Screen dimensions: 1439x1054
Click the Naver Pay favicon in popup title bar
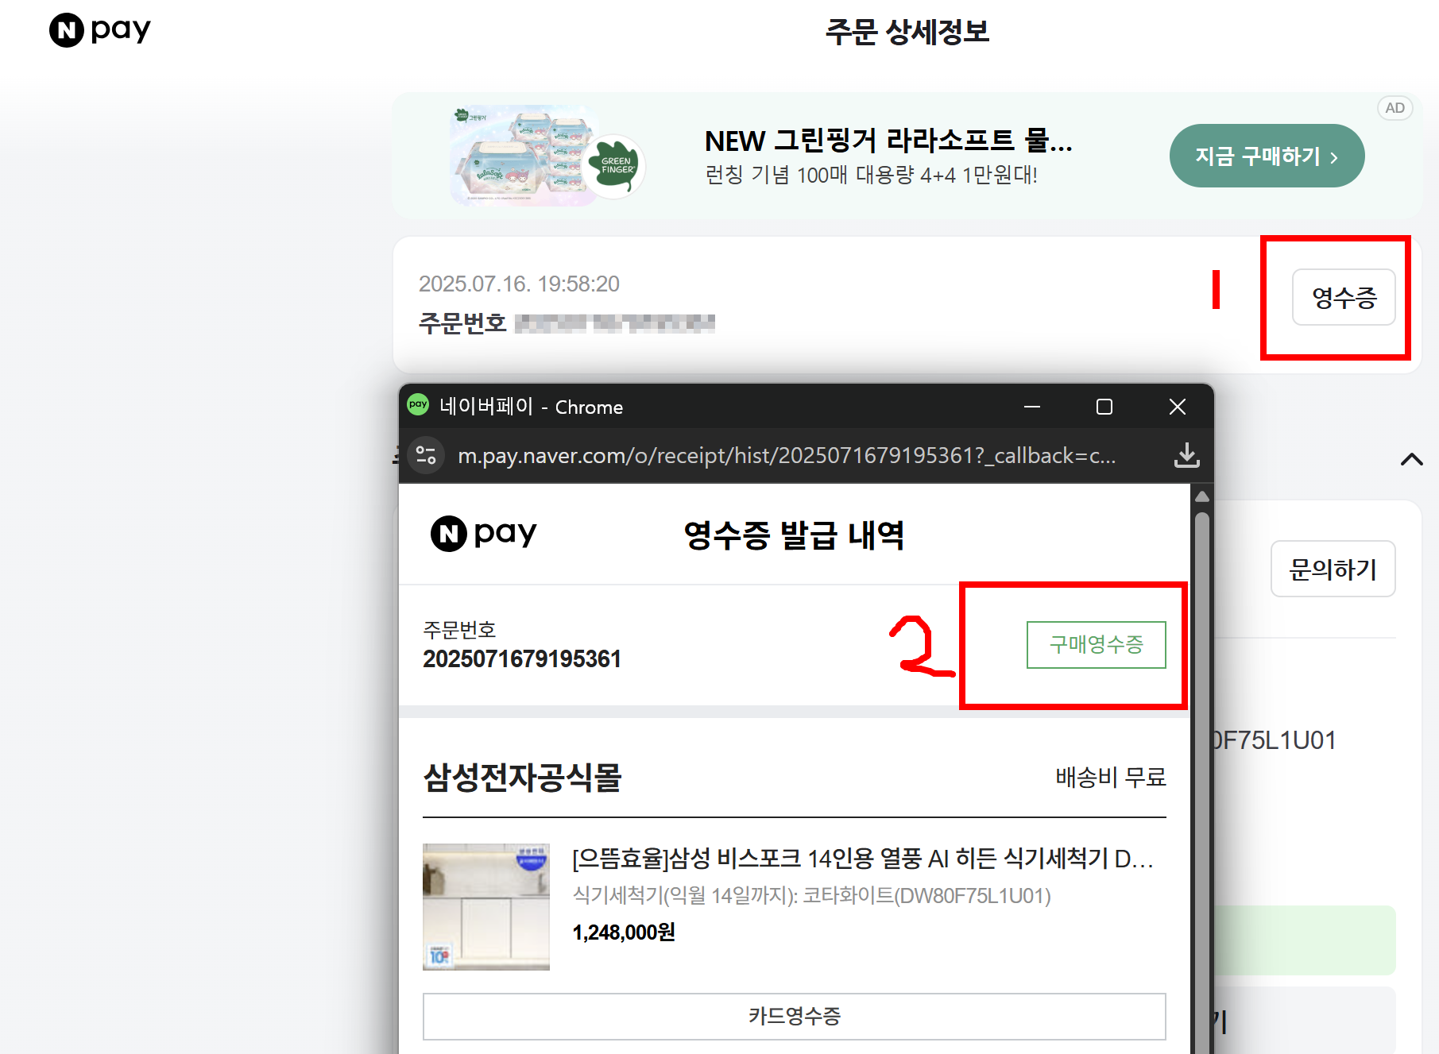(x=418, y=405)
